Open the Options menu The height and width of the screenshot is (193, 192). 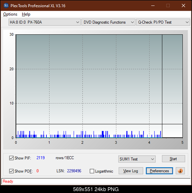click(x=10, y=14)
